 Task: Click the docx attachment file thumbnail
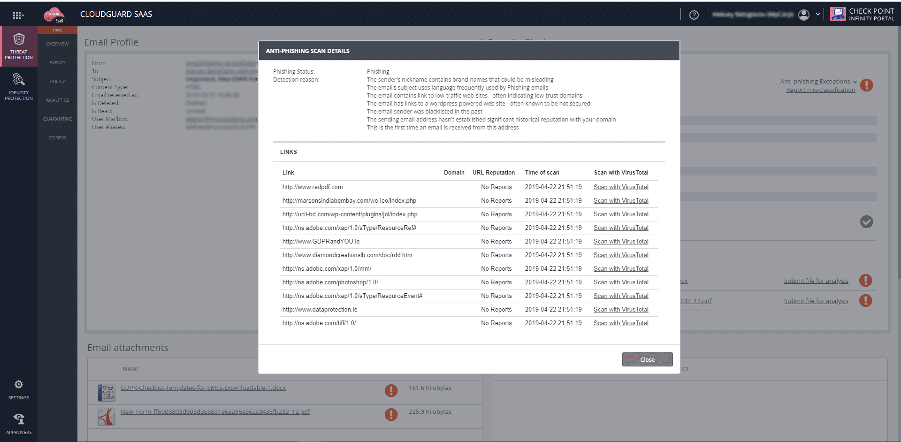click(106, 393)
